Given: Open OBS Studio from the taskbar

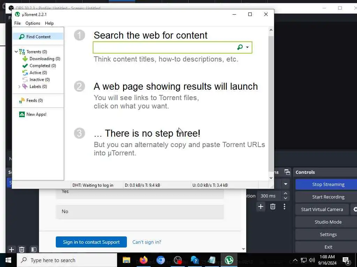Looking at the screenshot, I should coord(177,260).
